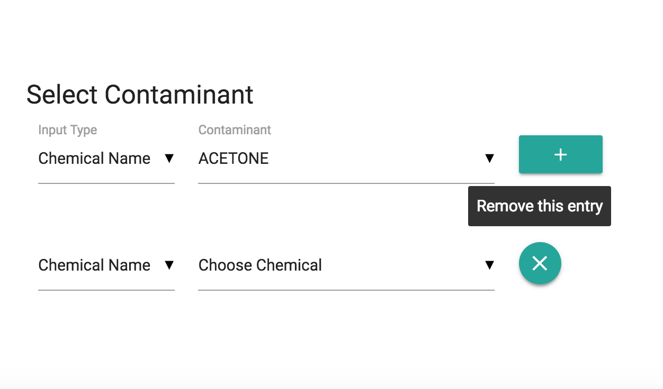This screenshot has height=389, width=663.
Task: Click the Input Type field label
Action: click(68, 130)
